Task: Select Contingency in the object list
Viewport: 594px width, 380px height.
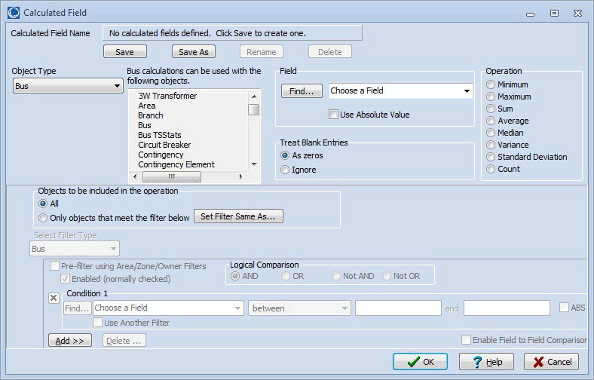Action: click(x=161, y=155)
